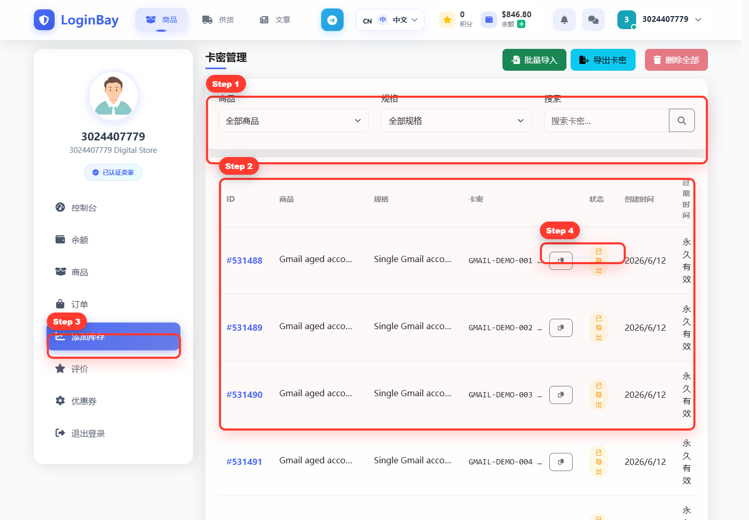Click the search magnifier button
Image resolution: width=749 pixels, height=520 pixels.
tap(682, 121)
